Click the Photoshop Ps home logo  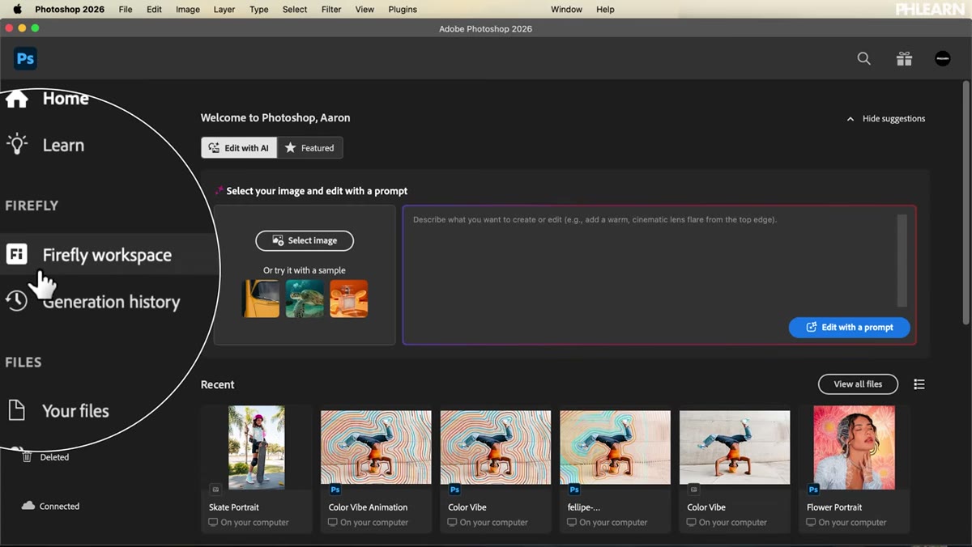[25, 59]
